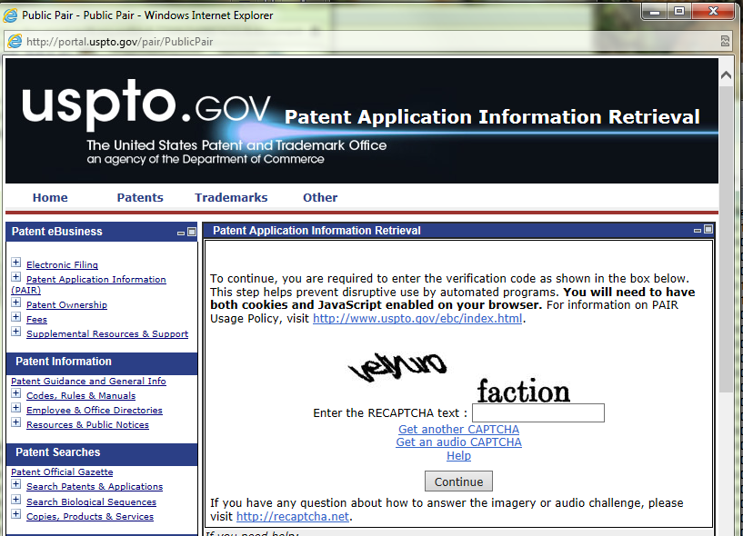The image size is (743, 536).
Task: Expand Codes, Rules & Manuals node
Action: coord(16,393)
